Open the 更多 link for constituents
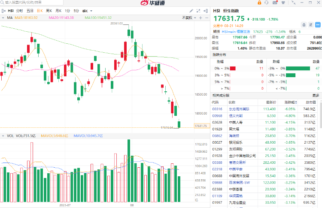The image size is (322, 208). point(316,95)
